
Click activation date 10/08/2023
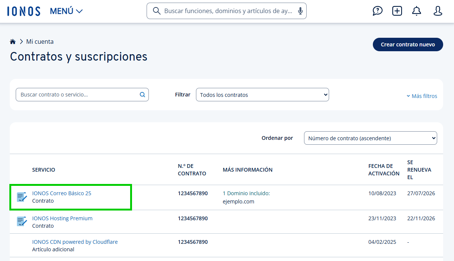pos(382,193)
